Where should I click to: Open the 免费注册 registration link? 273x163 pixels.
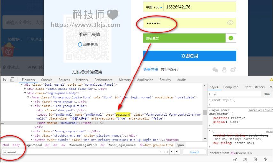point(151,70)
